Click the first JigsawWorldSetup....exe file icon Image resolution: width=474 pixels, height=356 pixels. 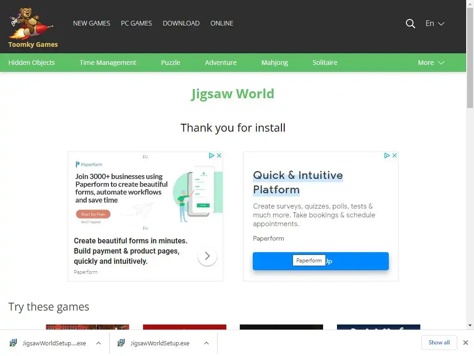point(13,343)
